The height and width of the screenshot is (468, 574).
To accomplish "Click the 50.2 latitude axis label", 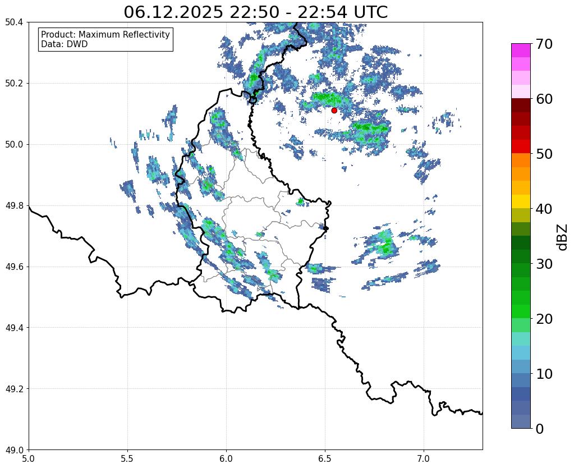I will pyautogui.click(x=14, y=84).
